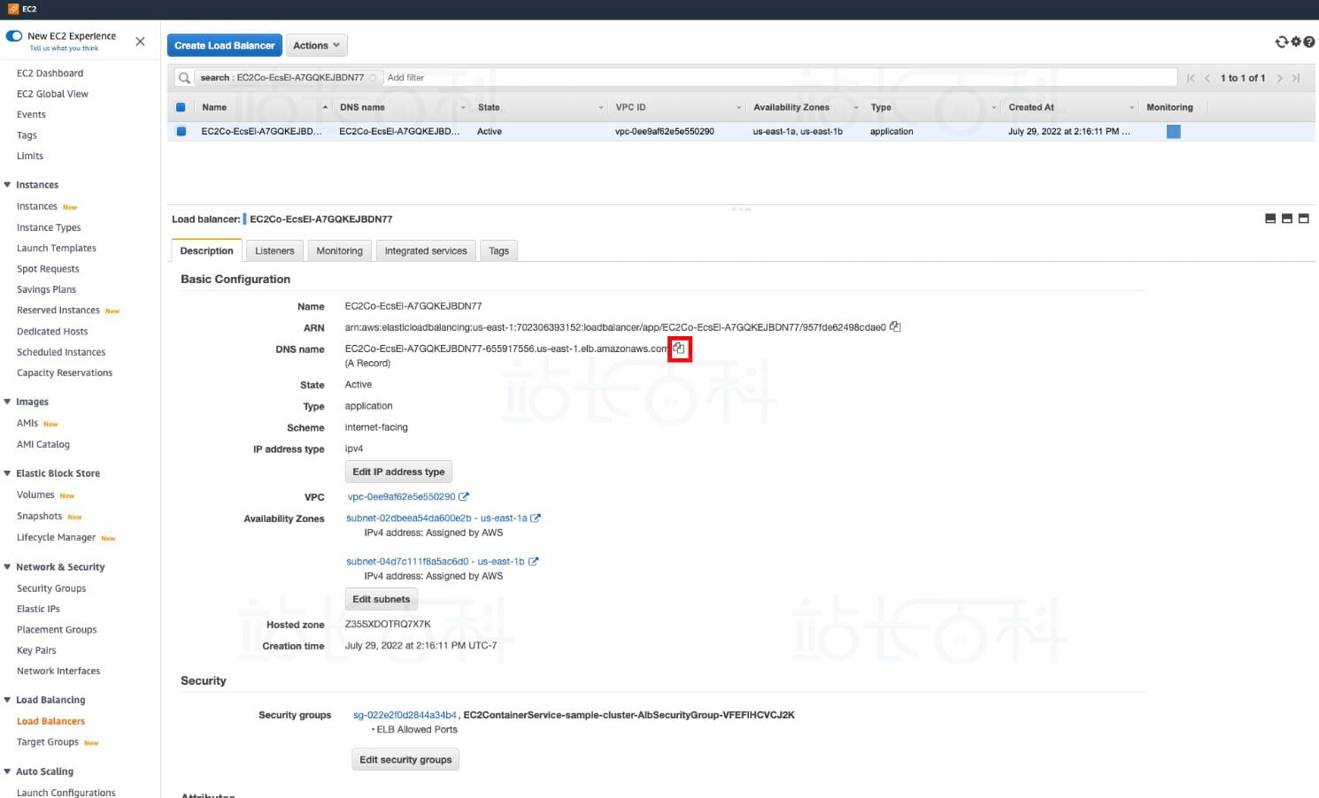Click the Add filter input field
The height and width of the screenshot is (798, 1319).
(779, 78)
